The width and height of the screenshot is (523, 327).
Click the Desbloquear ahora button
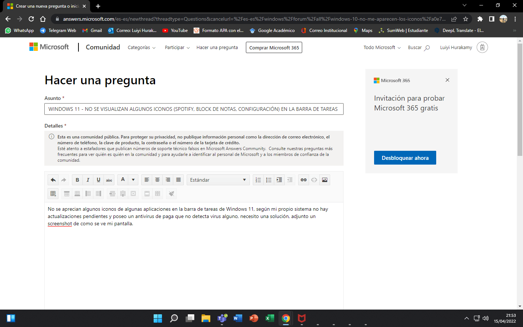(405, 158)
